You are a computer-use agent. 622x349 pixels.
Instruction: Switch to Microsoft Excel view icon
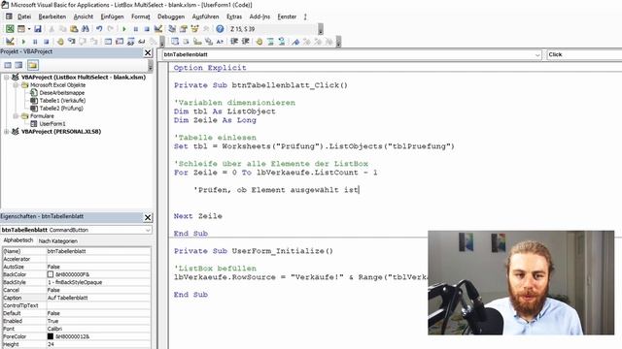click(10, 29)
